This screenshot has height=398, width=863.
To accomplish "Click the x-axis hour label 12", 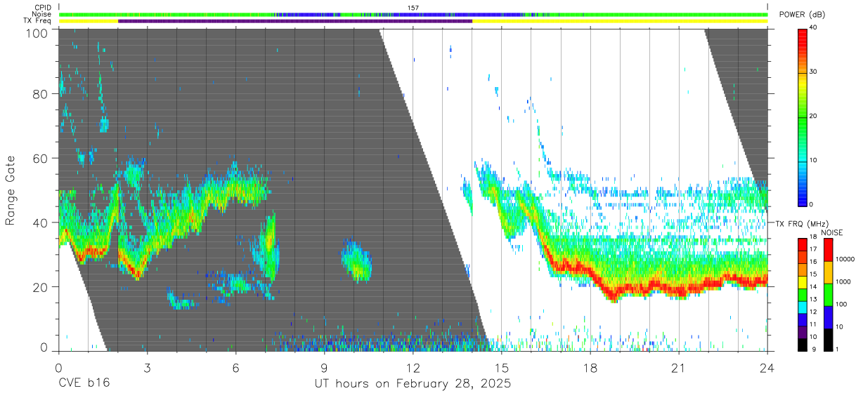I will 413,368.
